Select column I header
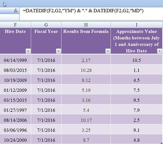Viewport: 163px width, 144px height. (x=137, y=25)
